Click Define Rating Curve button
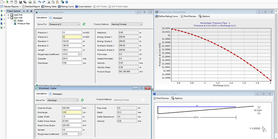The width and height of the screenshot is (278, 139). (167, 16)
